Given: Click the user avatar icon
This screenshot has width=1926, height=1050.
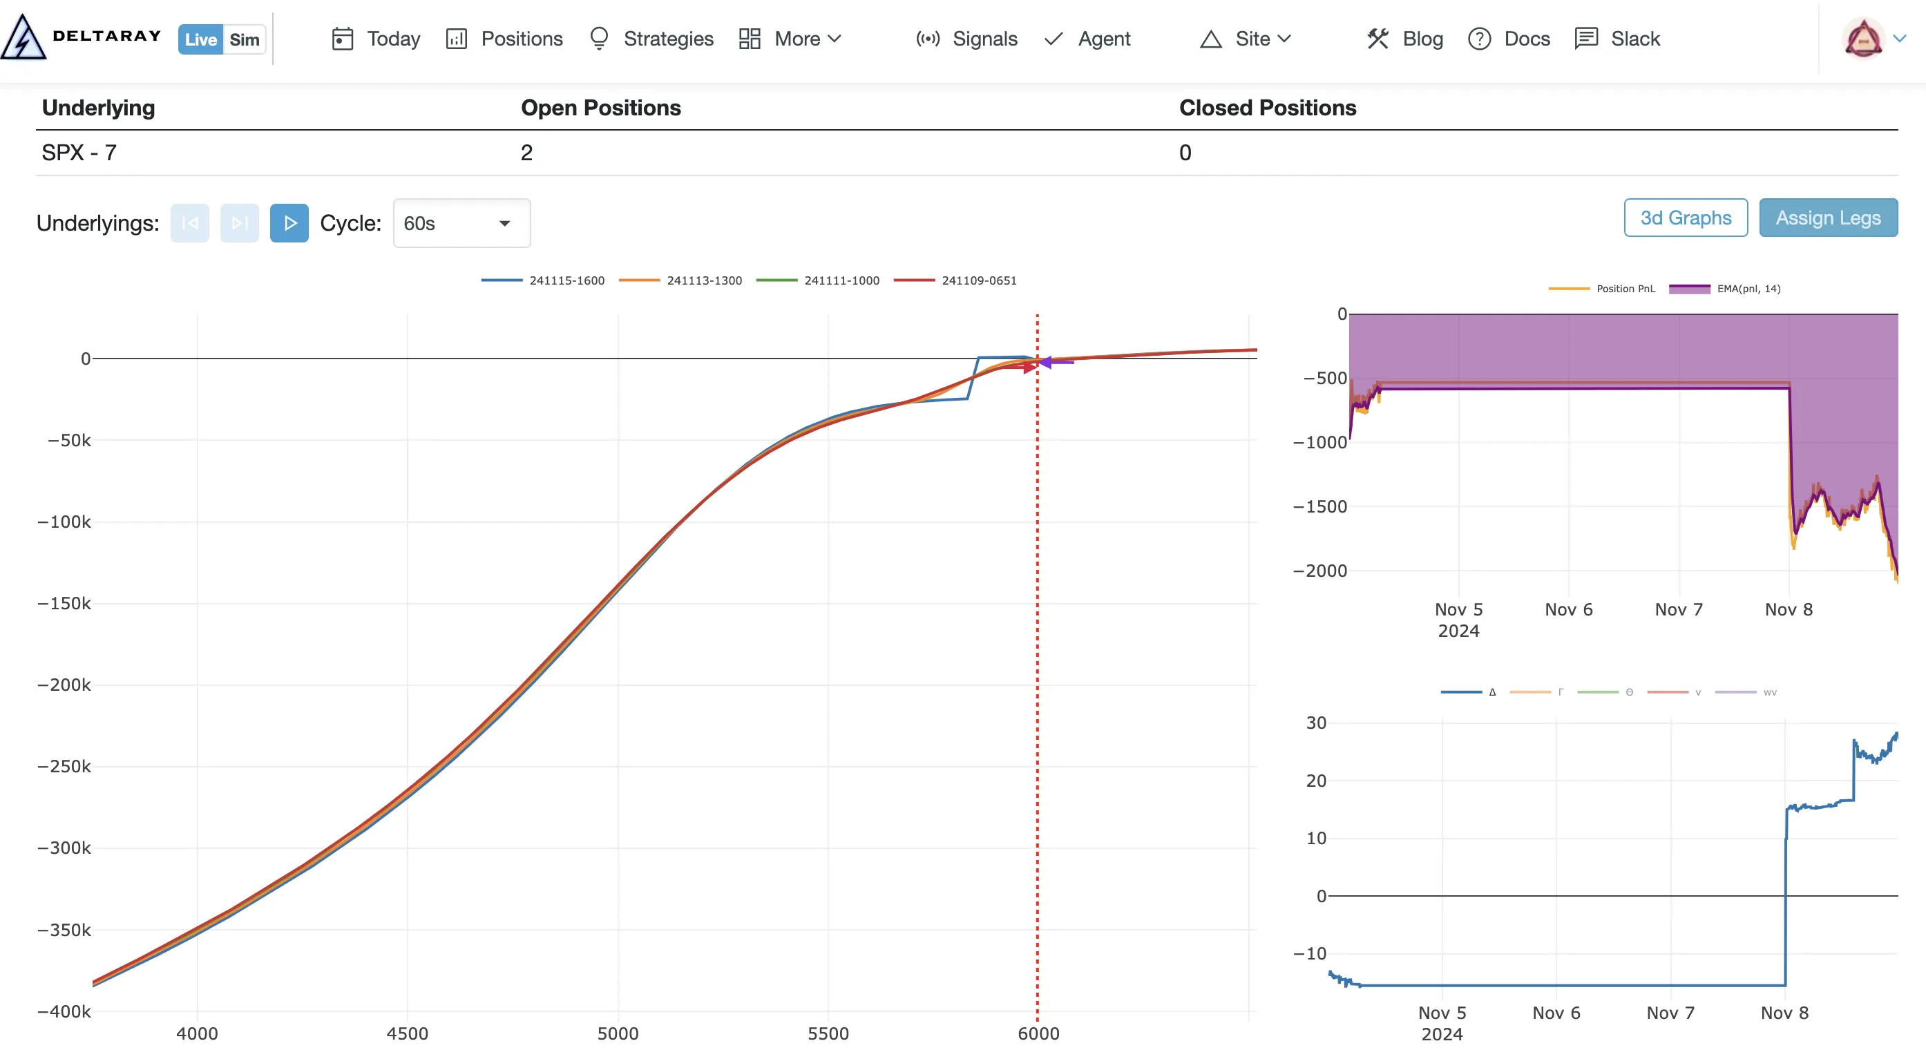Looking at the screenshot, I should (x=1862, y=39).
